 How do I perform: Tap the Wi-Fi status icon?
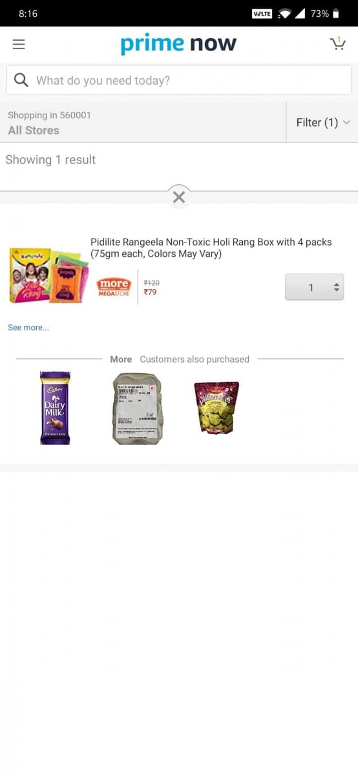click(x=285, y=14)
